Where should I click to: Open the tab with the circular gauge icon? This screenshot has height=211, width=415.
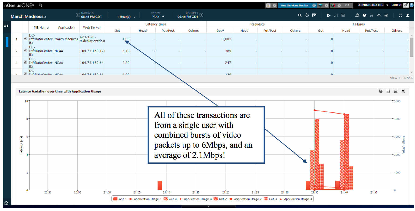(x=333, y=5)
